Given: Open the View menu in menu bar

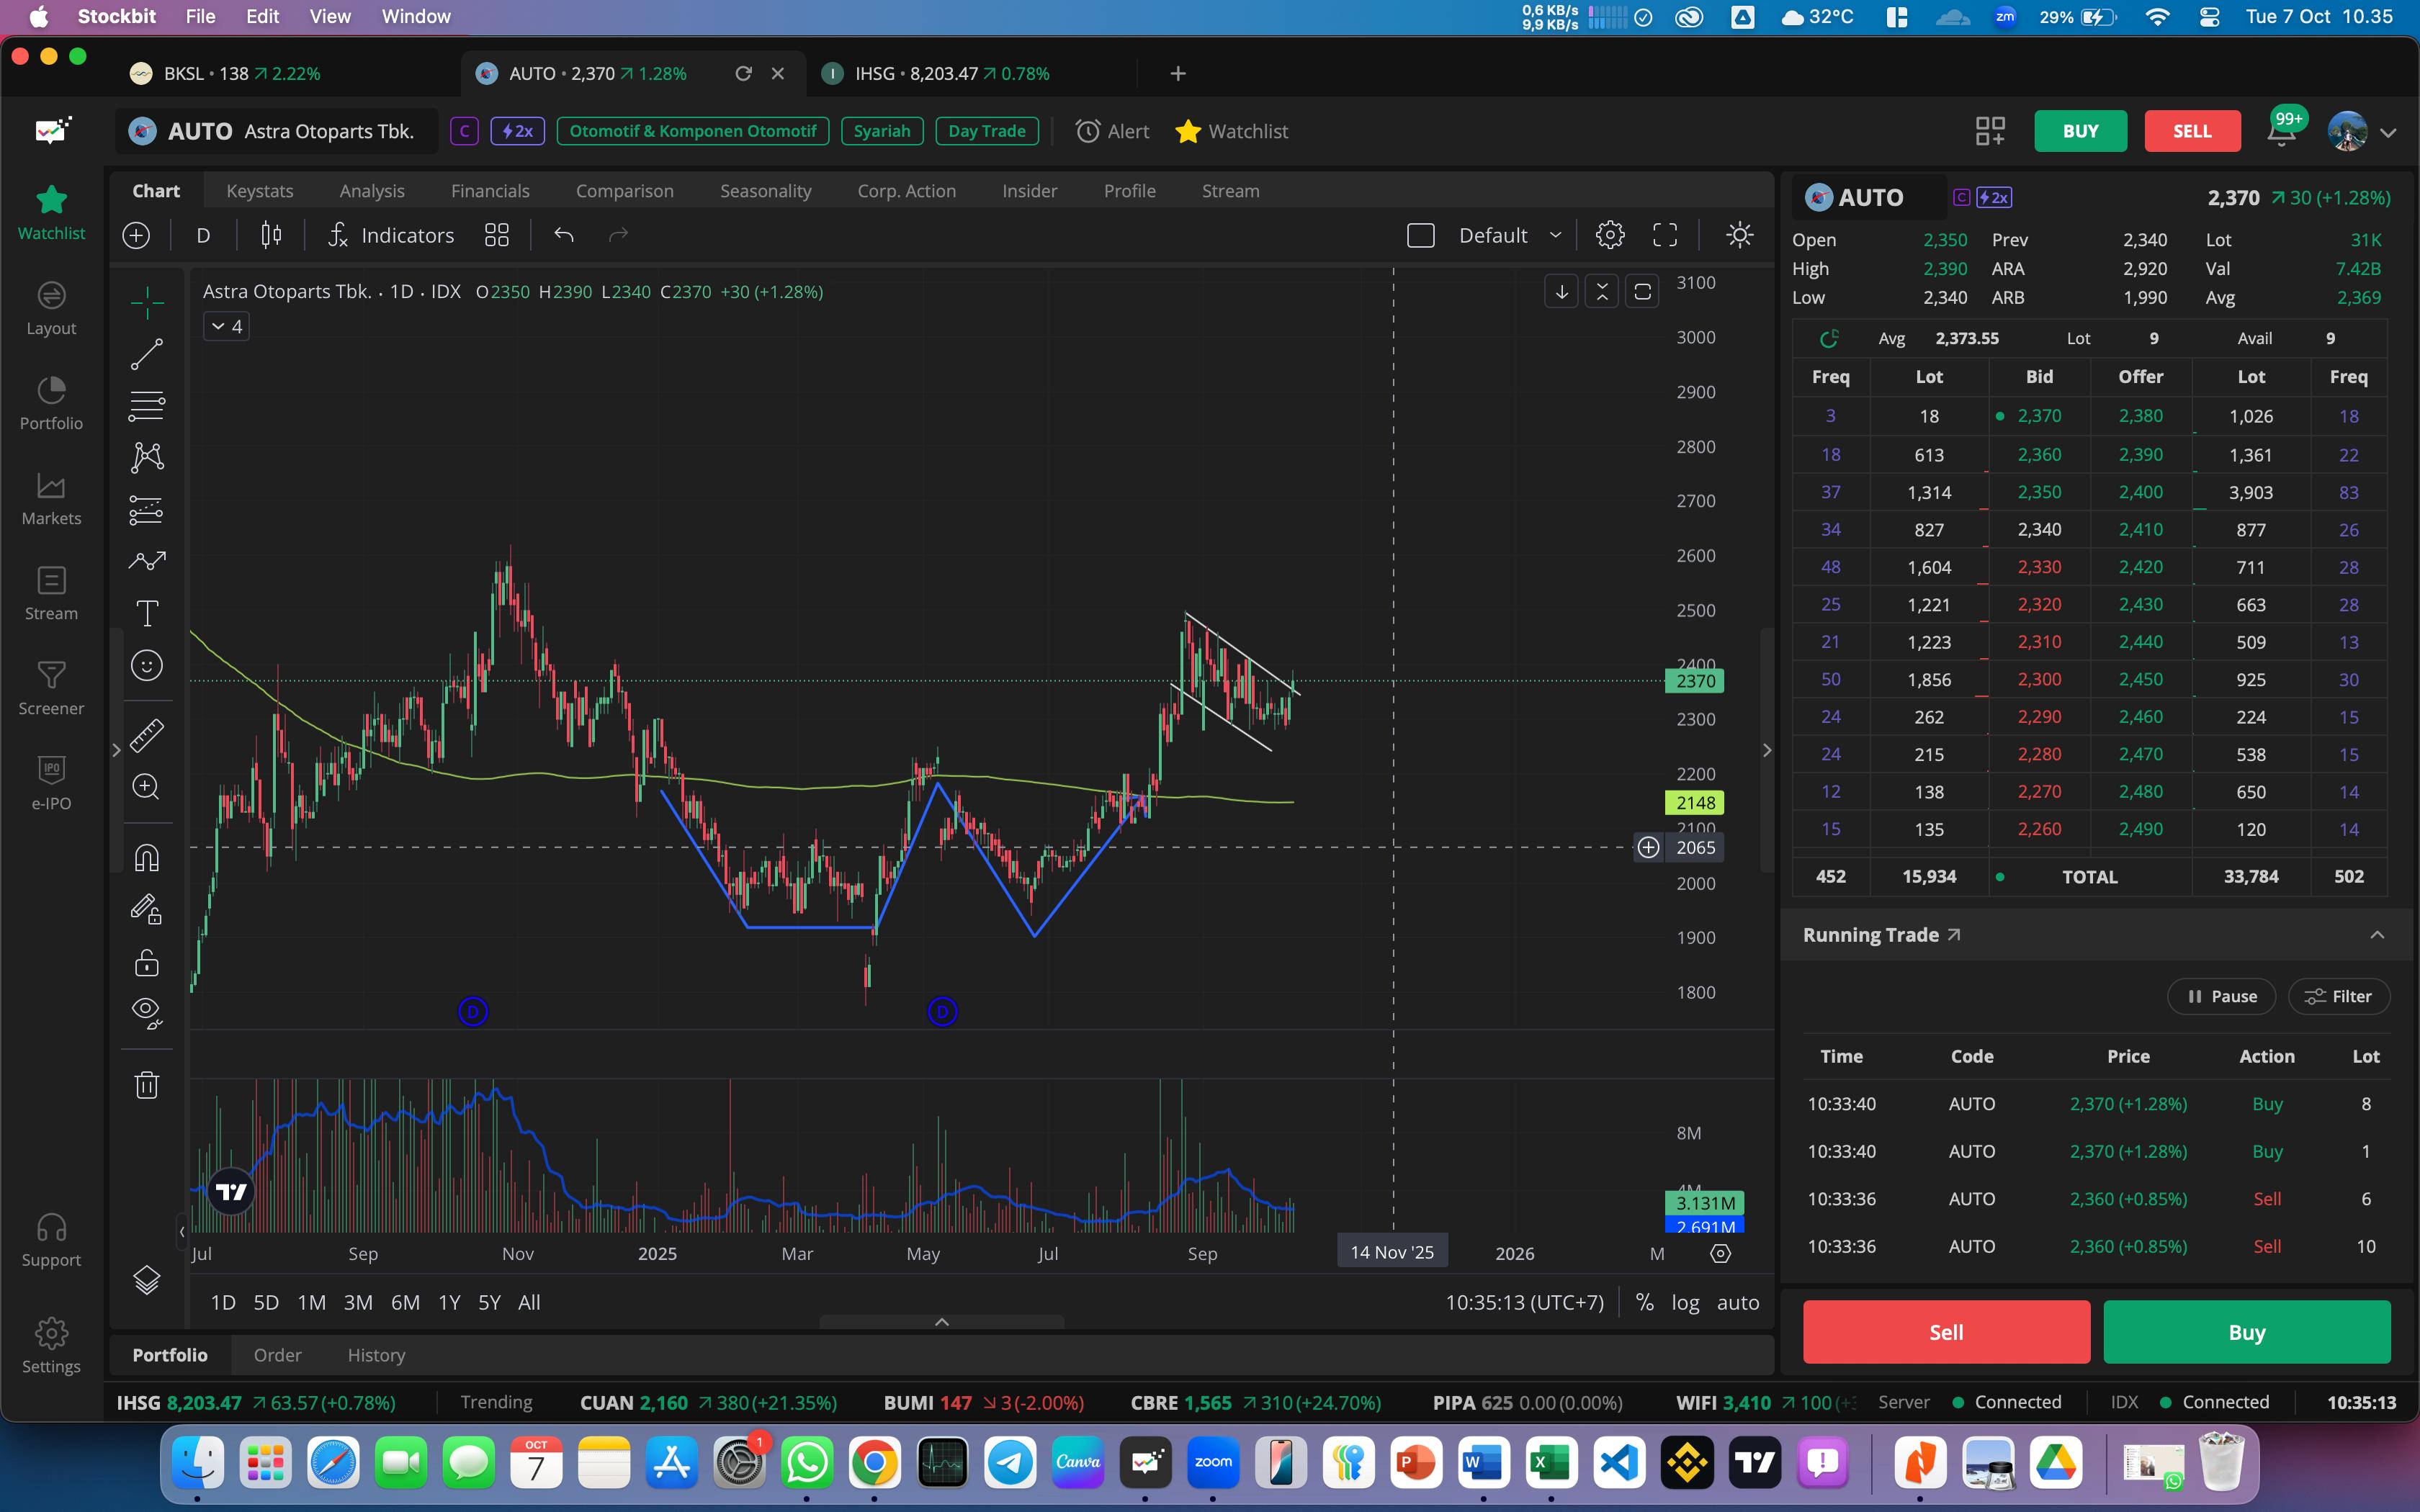Looking at the screenshot, I should 329,16.
